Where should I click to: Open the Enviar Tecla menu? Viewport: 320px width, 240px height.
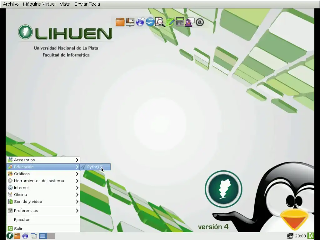pyautogui.click(x=87, y=4)
